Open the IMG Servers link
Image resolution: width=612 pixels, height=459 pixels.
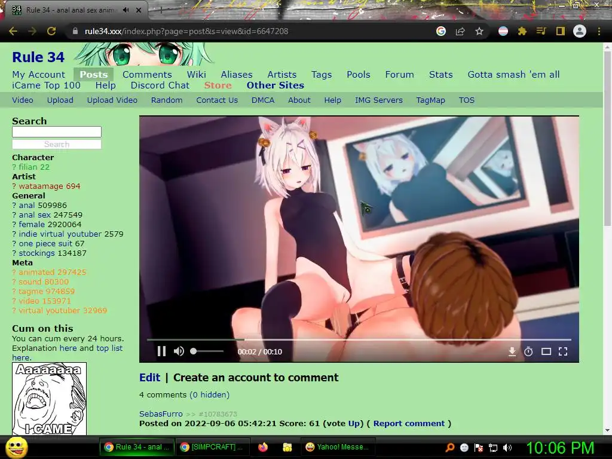pos(378,100)
